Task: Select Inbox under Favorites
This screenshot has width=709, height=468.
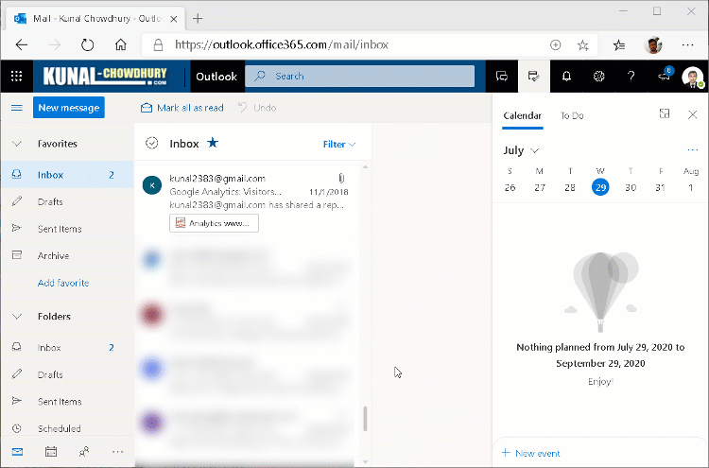Action: 67,175
